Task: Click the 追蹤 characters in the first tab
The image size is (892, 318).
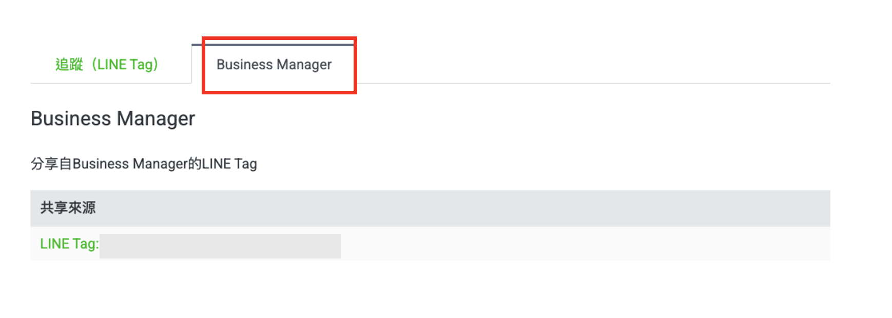Action: pos(69,65)
